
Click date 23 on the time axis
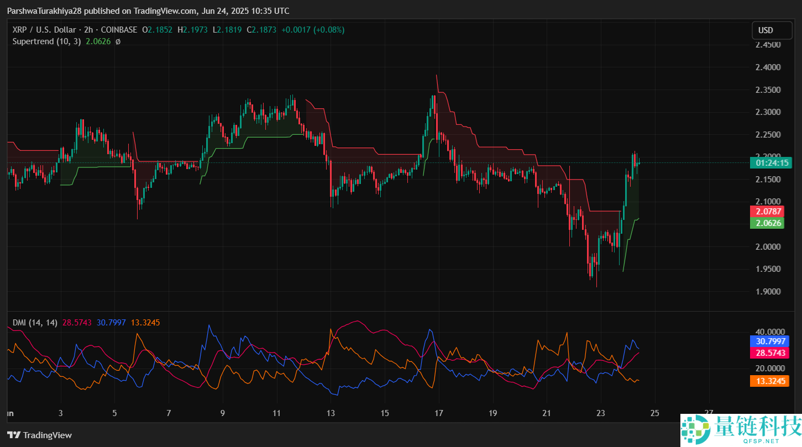coord(601,413)
